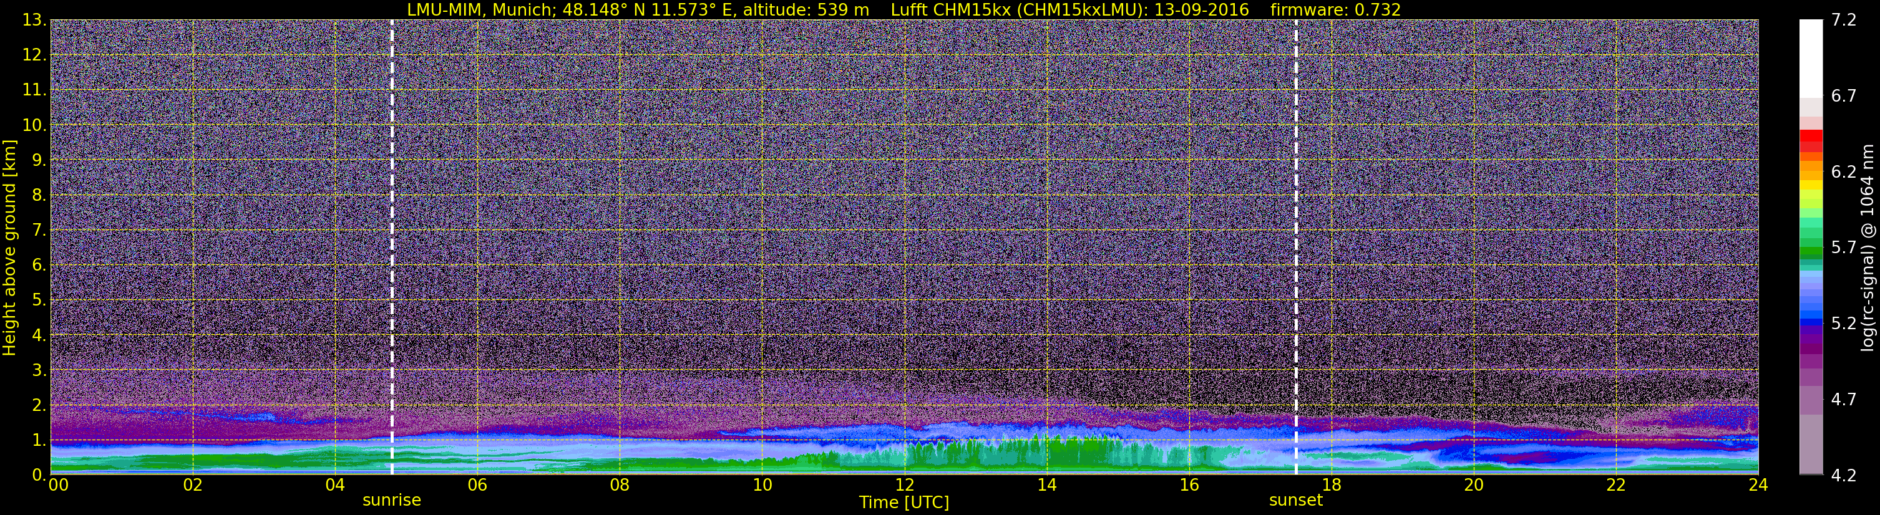This screenshot has height=515, width=1880.
Task: Click the '7.2' colorbar tick value
Action: [x=1844, y=20]
